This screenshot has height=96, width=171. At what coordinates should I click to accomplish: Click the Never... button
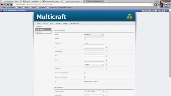tap(154, 11)
